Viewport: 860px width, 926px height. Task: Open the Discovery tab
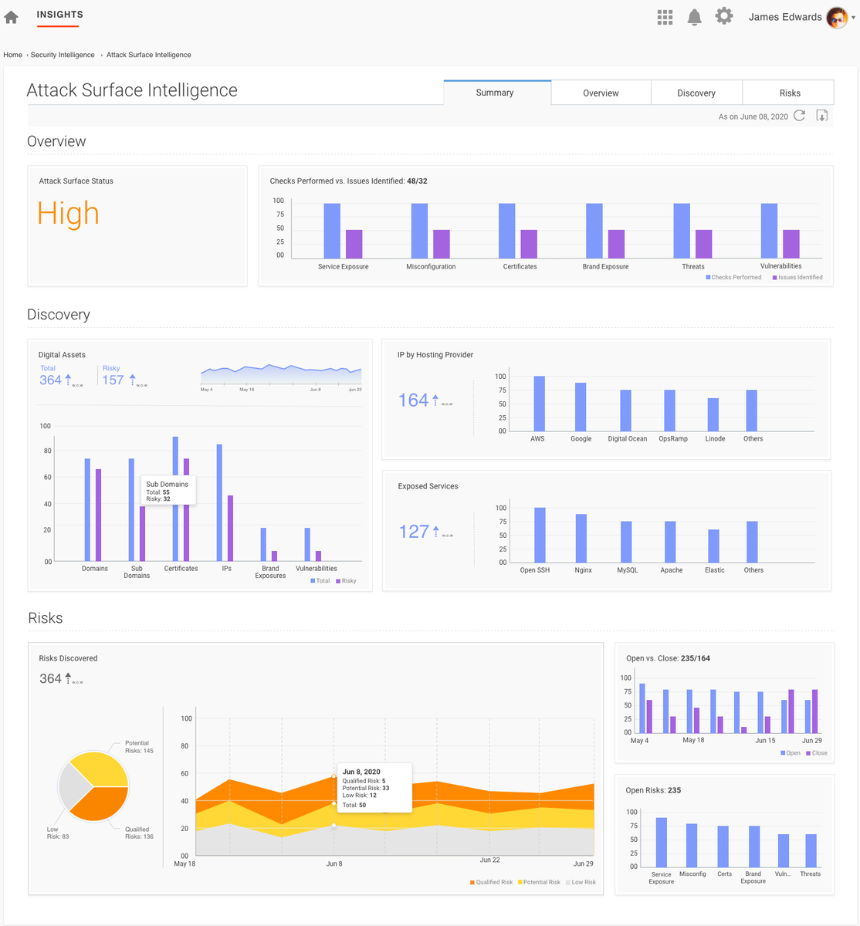pos(696,93)
